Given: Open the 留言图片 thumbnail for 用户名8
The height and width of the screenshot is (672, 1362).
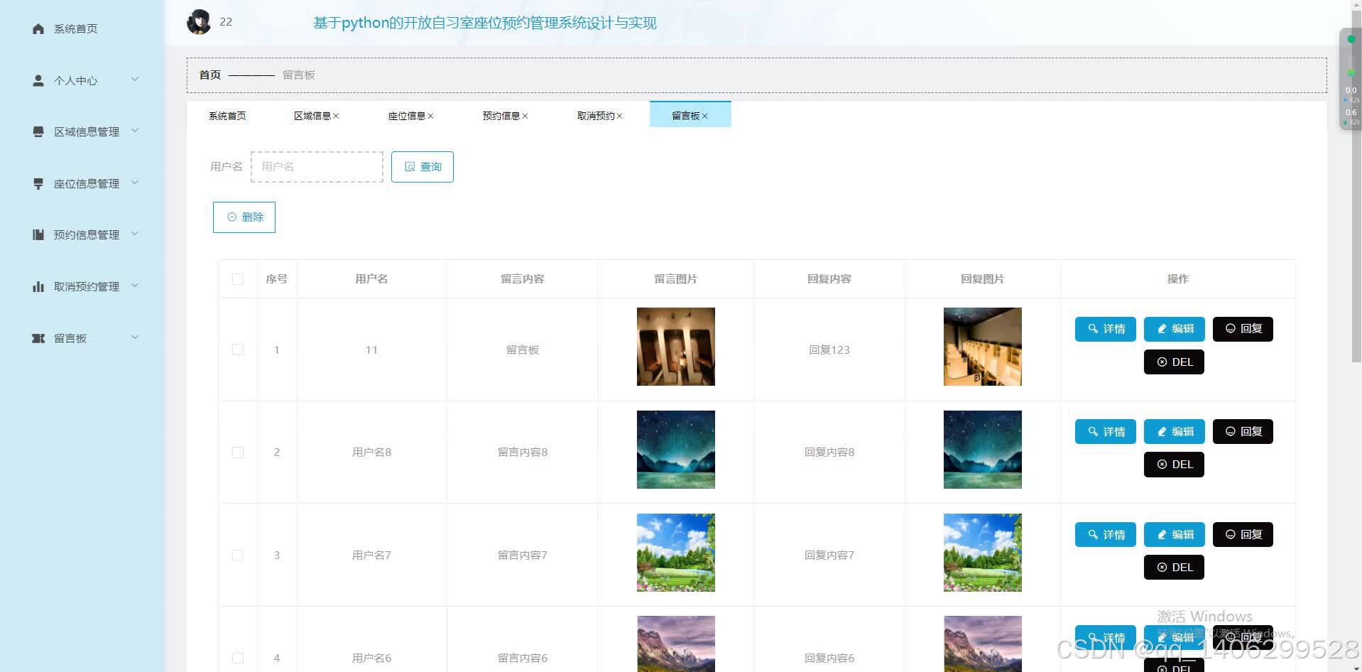Looking at the screenshot, I should click(x=676, y=450).
